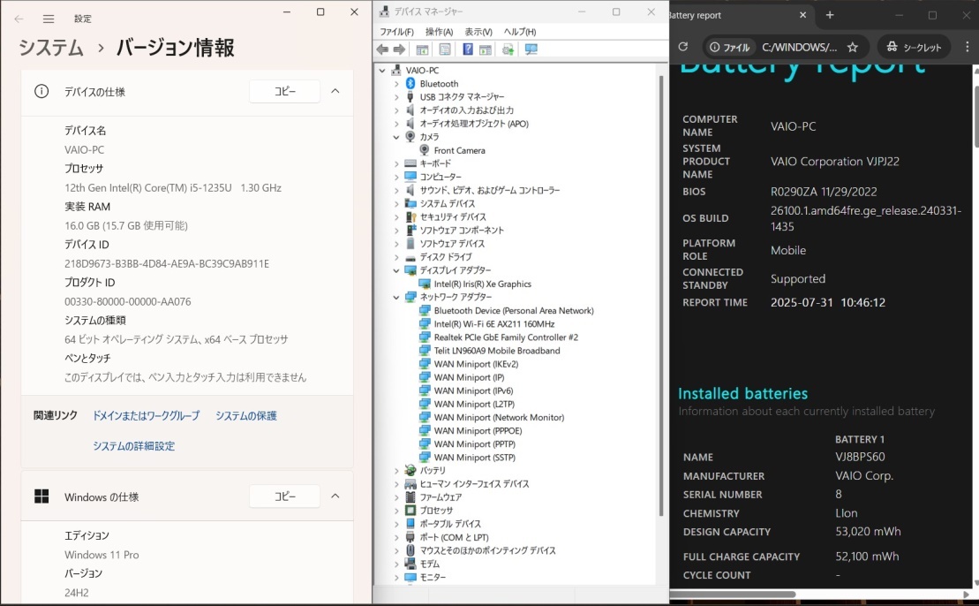Scan for hardware changes in Device Manager
The width and height of the screenshot is (979, 606).
(531, 49)
